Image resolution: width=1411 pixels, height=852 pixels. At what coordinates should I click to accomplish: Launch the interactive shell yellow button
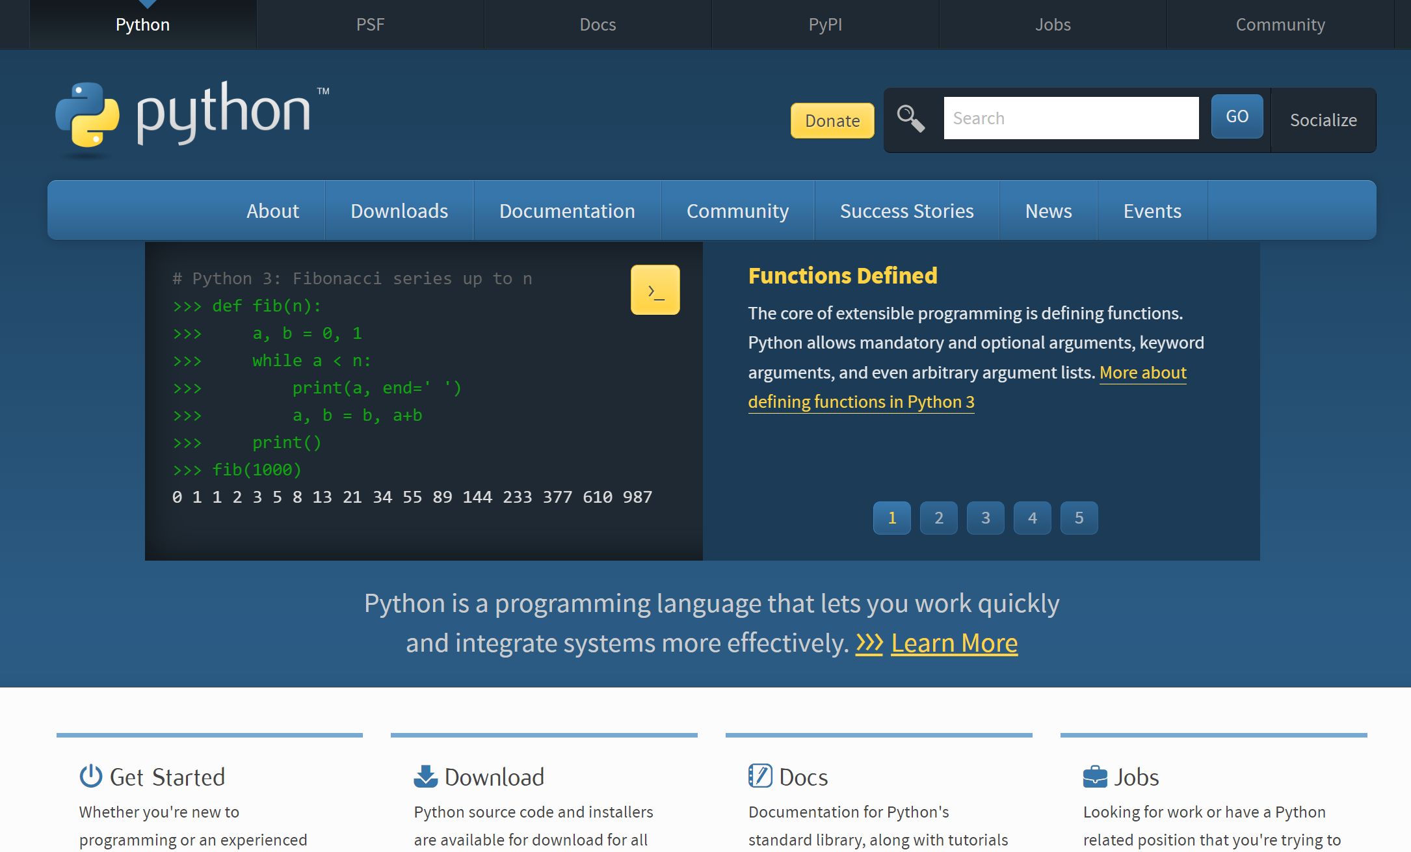(x=655, y=290)
